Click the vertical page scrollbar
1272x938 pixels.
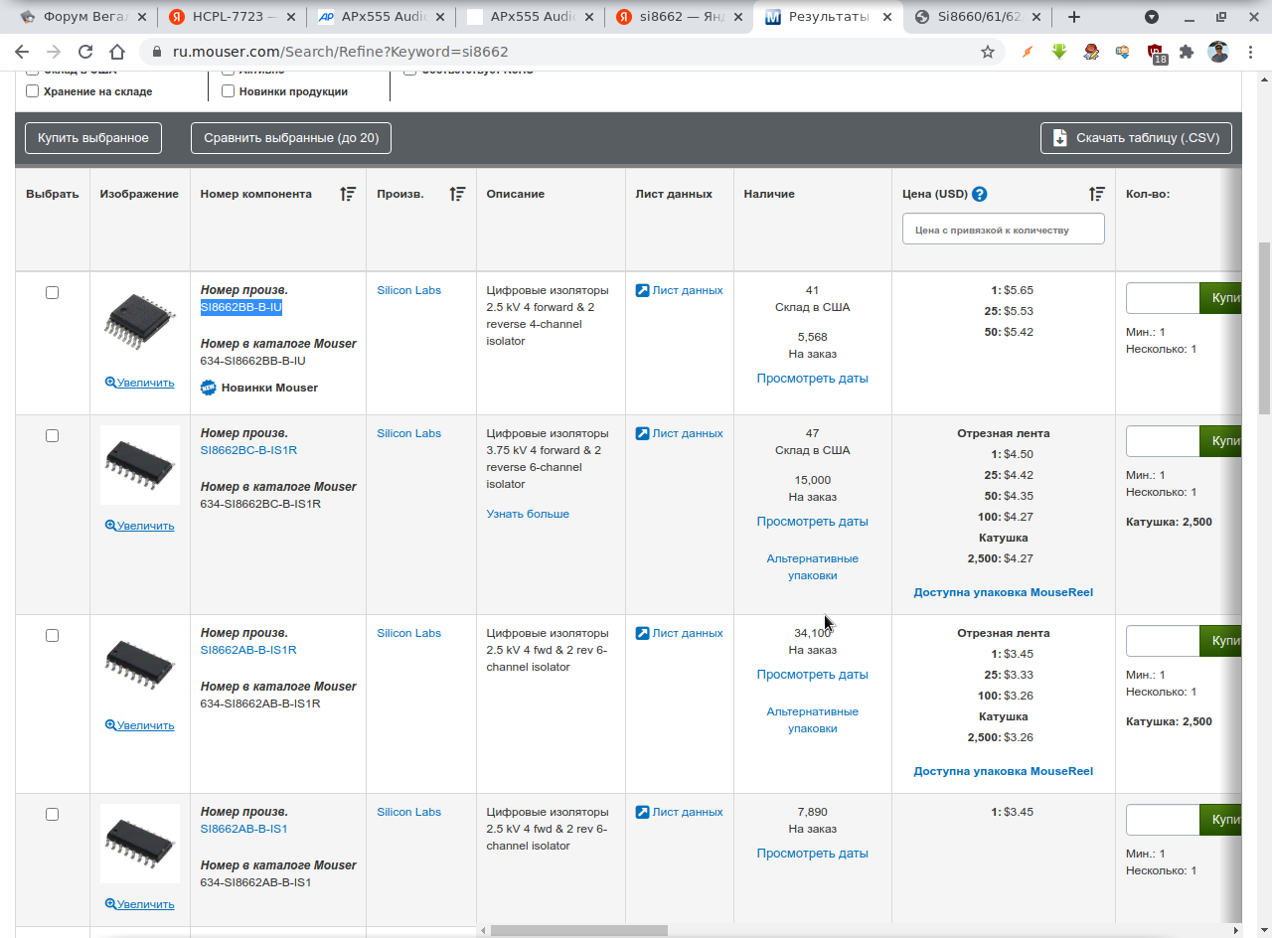1264,327
